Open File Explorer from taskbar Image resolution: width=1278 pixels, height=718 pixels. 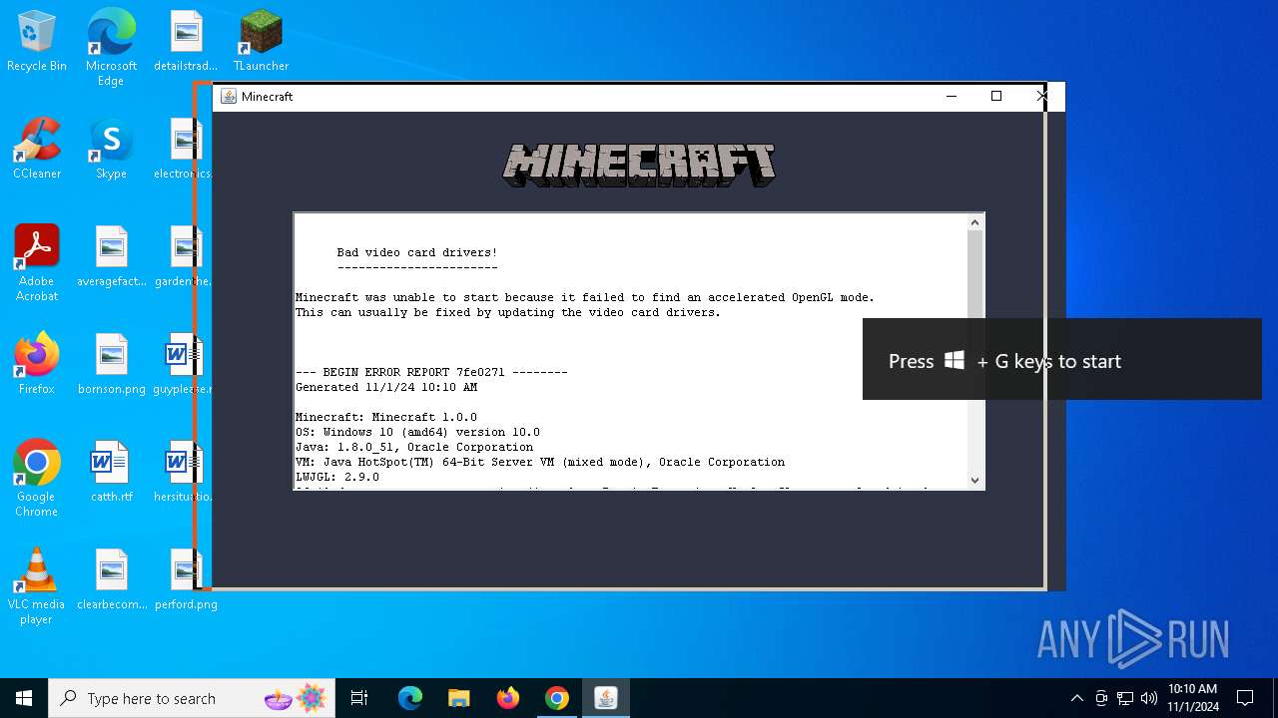458,698
